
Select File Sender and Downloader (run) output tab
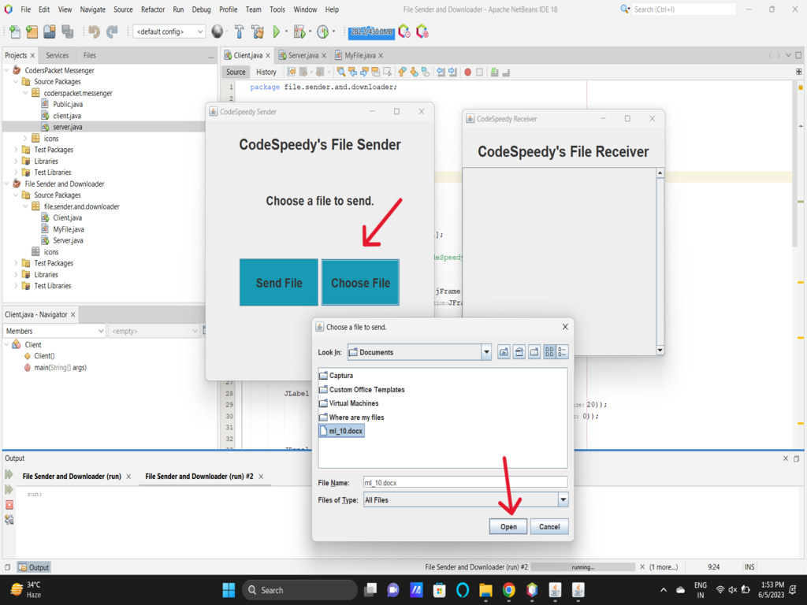coord(72,477)
